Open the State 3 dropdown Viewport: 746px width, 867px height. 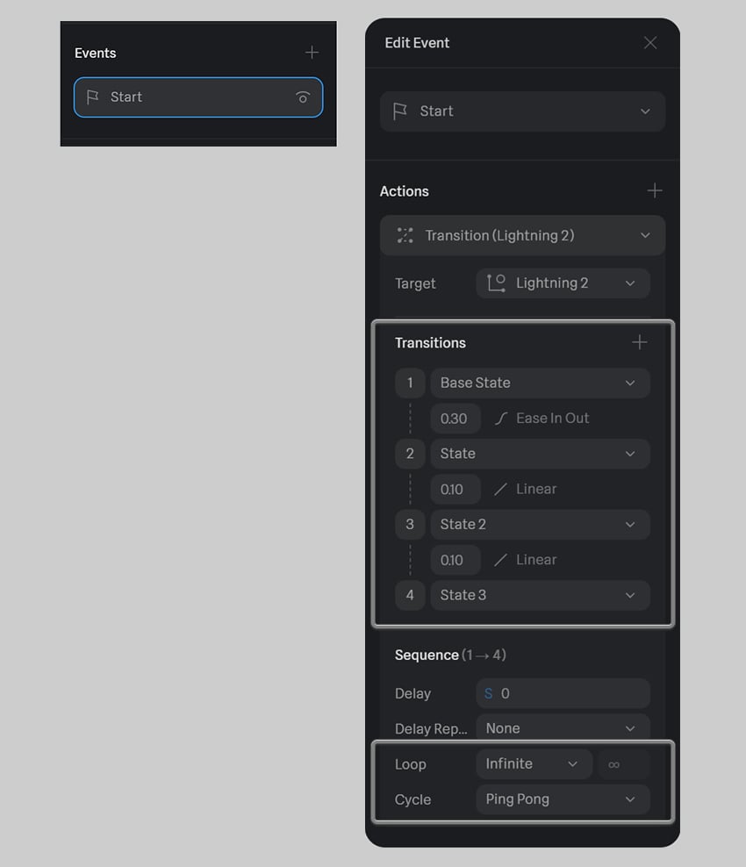click(x=541, y=595)
